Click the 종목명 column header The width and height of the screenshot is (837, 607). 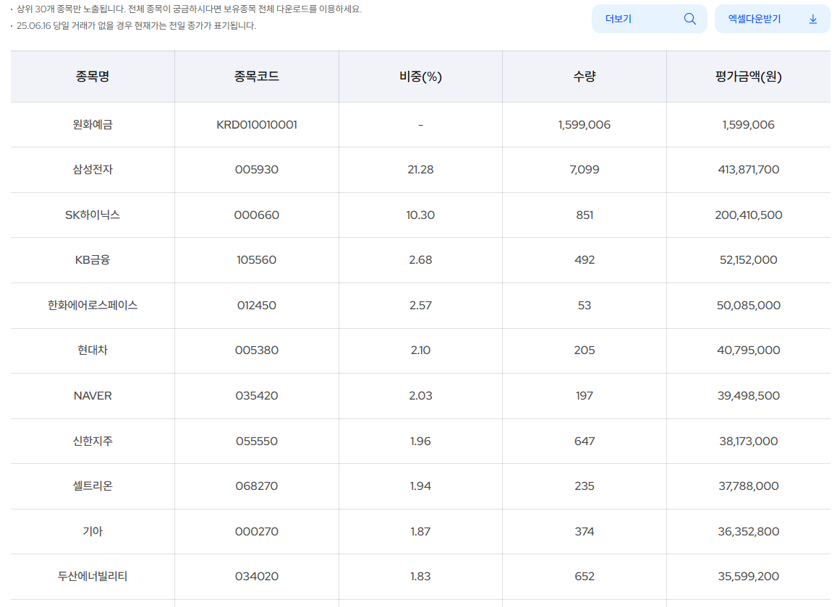click(x=93, y=77)
